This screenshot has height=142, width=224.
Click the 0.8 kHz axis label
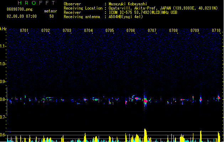[x=2, y=99]
